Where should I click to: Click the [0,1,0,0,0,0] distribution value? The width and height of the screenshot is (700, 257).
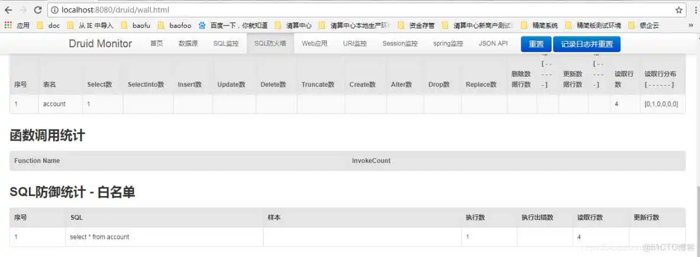[x=661, y=104]
